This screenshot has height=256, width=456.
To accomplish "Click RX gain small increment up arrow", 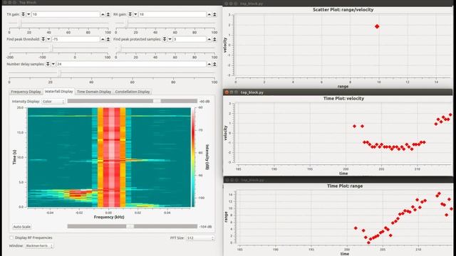I will coord(209,14).
